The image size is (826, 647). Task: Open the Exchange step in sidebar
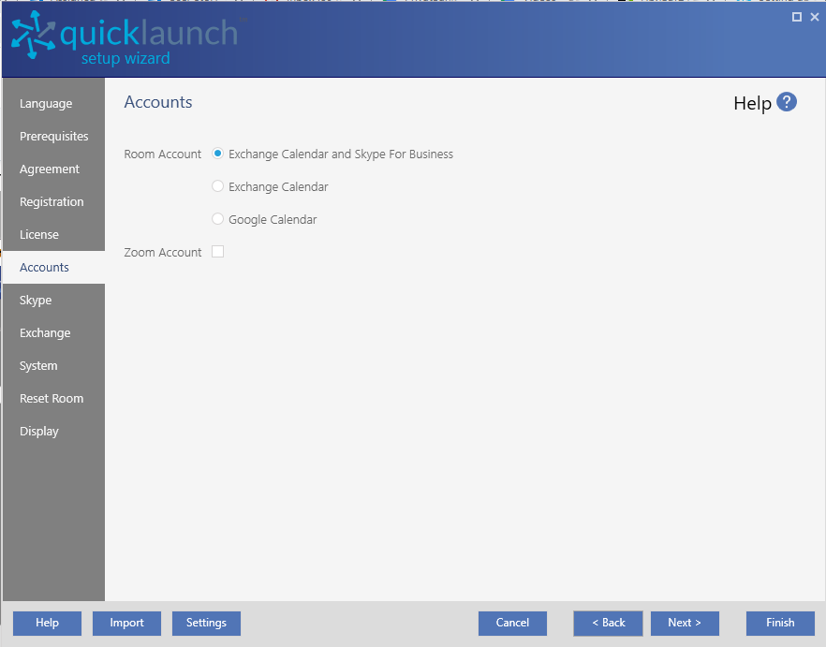click(x=53, y=333)
